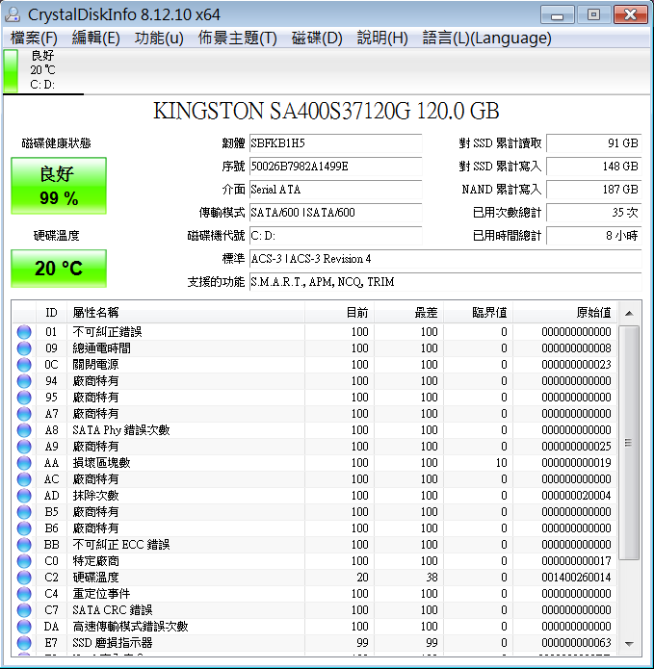Select the 損壞區塊數 attribute row
The height and width of the screenshot is (669, 654).
pos(315,462)
